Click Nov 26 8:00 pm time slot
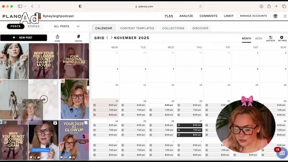The image size is (288, 162). 162,135
